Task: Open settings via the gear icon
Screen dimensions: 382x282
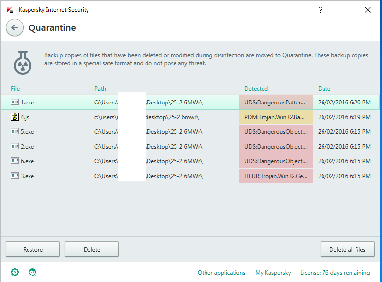Action: point(15,272)
